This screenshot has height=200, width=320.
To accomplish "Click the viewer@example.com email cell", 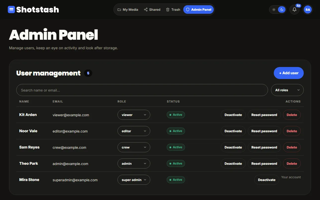I will tap(71, 115).
